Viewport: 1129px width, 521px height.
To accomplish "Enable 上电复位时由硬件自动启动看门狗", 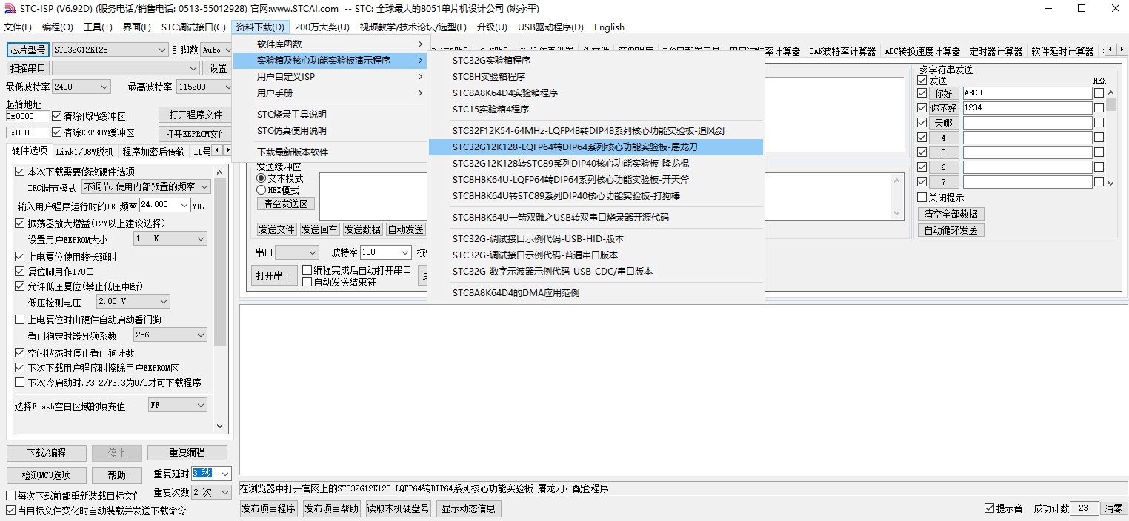I will (x=20, y=320).
